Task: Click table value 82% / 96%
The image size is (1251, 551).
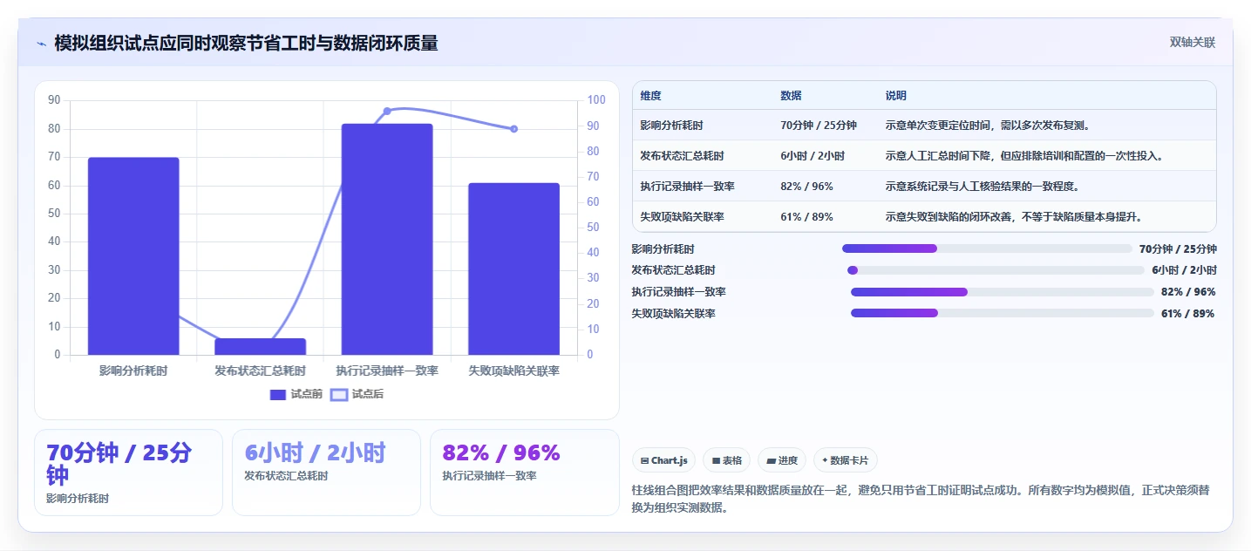Action: 806,187
